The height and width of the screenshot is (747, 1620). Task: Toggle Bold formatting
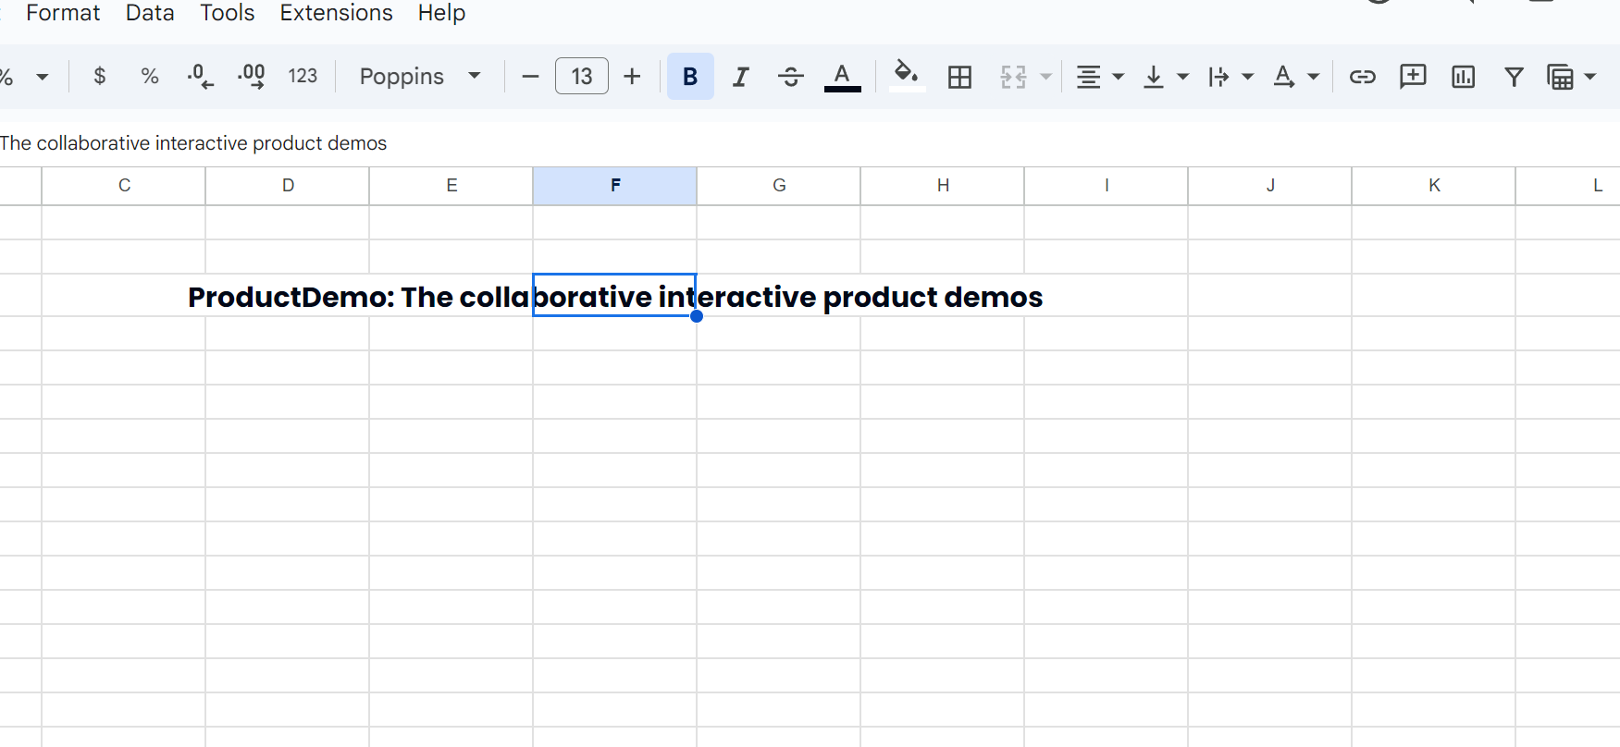click(x=690, y=77)
